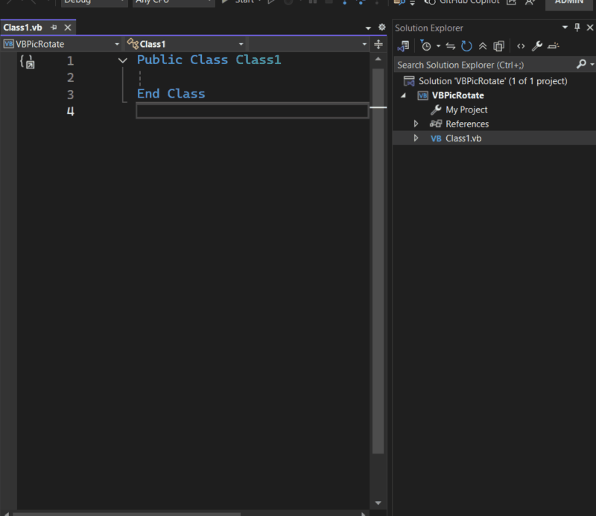The width and height of the screenshot is (596, 516).
Task: Expand the References node
Action: pos(416,124)
